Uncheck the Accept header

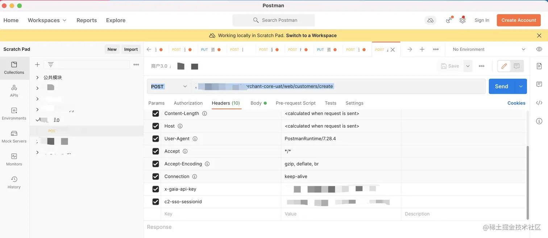pyautogui.click(x=156, y=151)
